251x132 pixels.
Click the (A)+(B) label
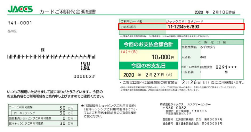click(x=129, y=52)
